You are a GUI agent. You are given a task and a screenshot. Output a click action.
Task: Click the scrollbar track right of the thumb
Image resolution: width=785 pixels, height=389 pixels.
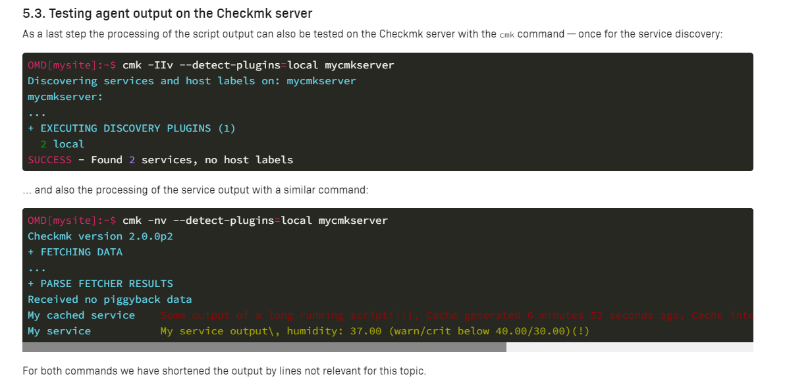click(630, 347)
